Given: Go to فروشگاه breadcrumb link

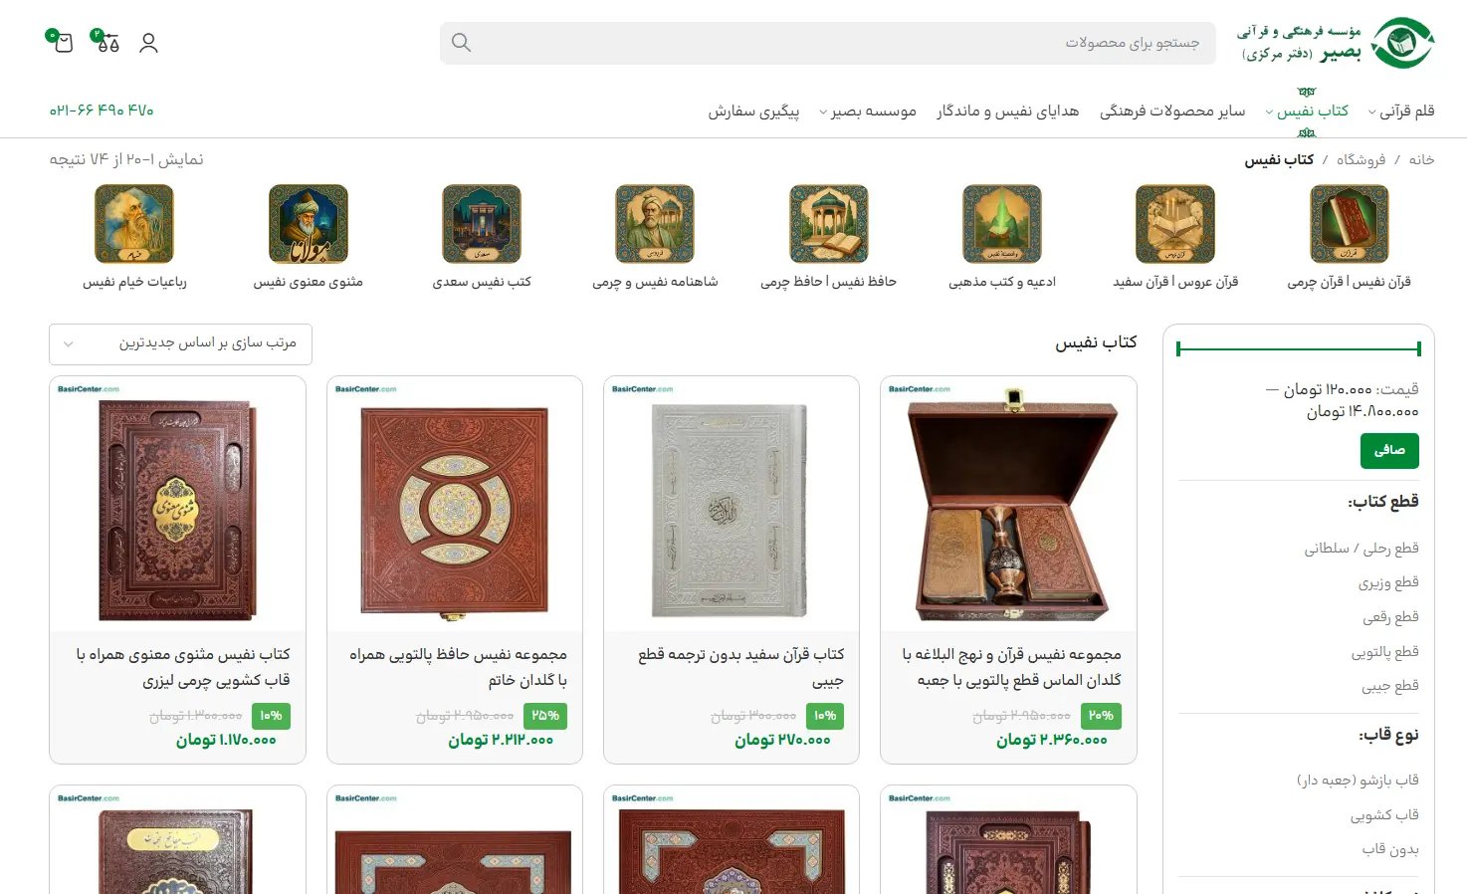Looking at the screenshot, I should (1361, 159).
